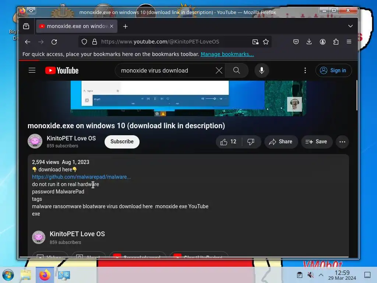
Task: Reload the current page
Action: tap(54, 42)
